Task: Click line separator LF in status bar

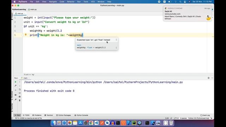Action: [x=171, y=118]
